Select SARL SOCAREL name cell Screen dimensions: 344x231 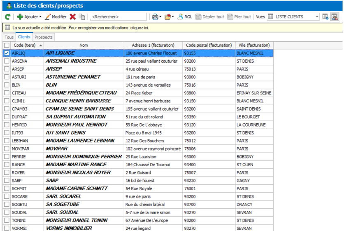pyautogui.click(x=84, y=196)
